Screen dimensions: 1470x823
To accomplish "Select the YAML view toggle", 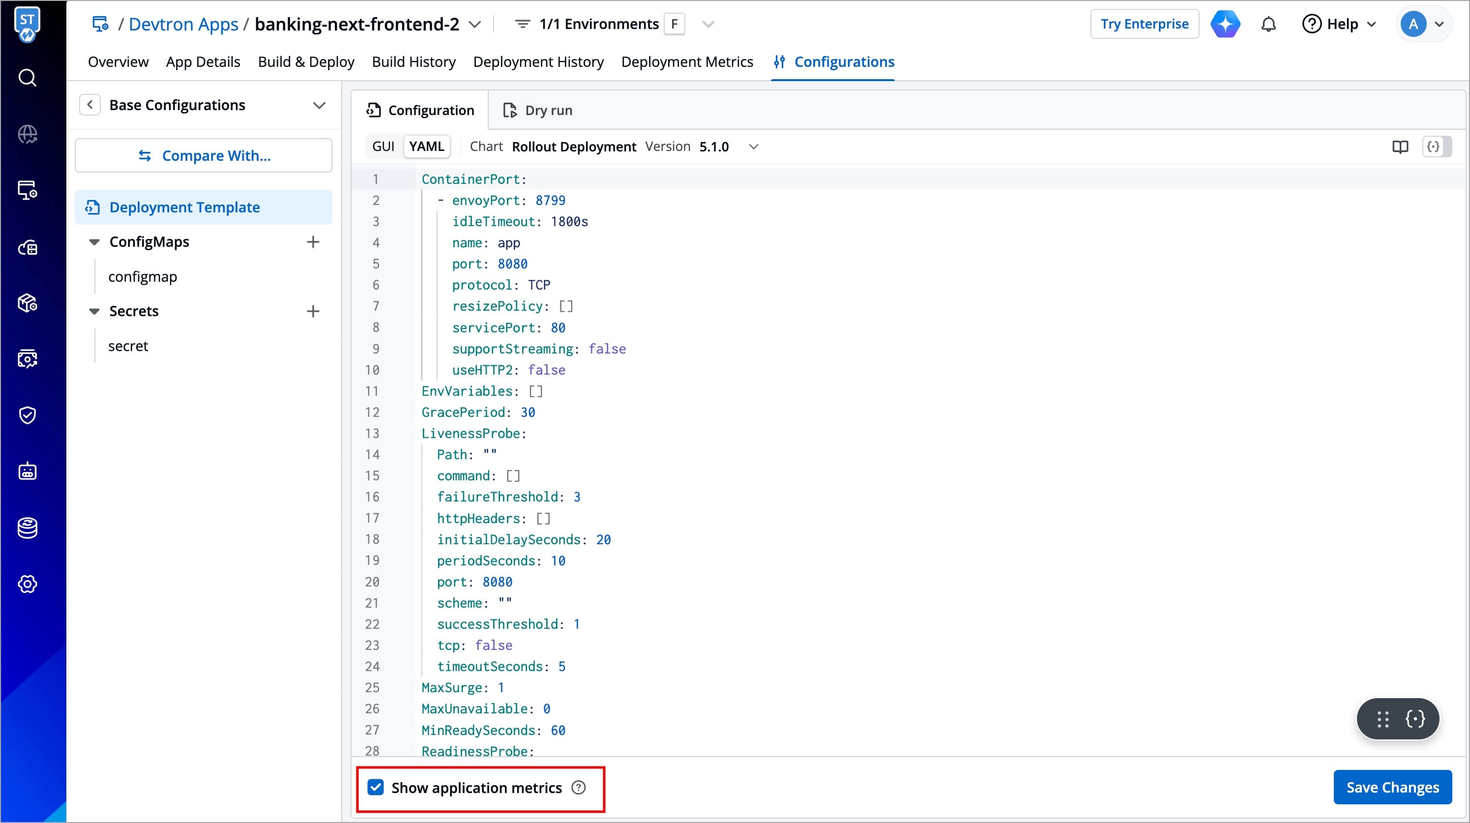I will click(426, 147).
